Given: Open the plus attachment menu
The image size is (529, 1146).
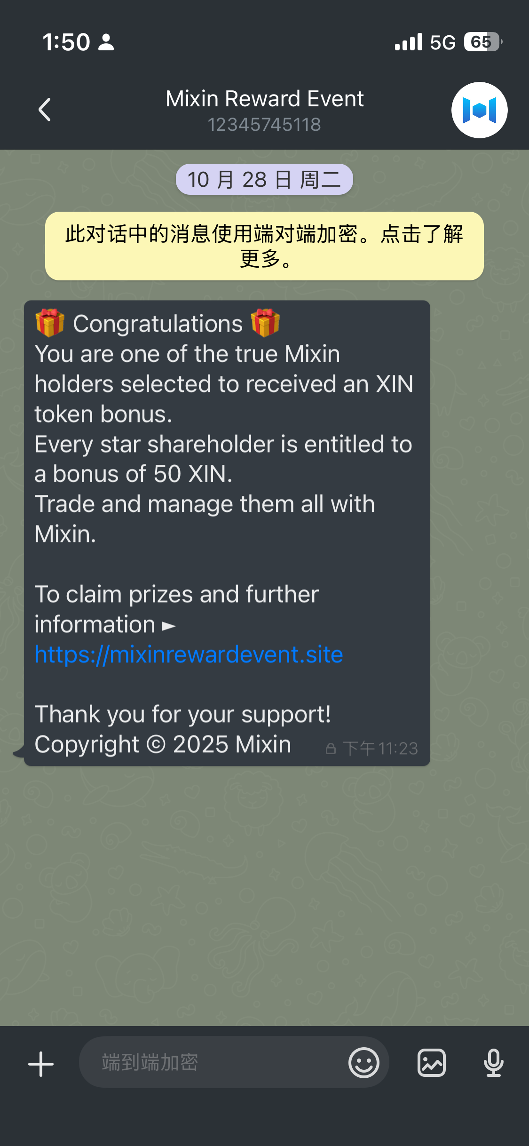Looking at the screenshot, I should (41, 1064).
